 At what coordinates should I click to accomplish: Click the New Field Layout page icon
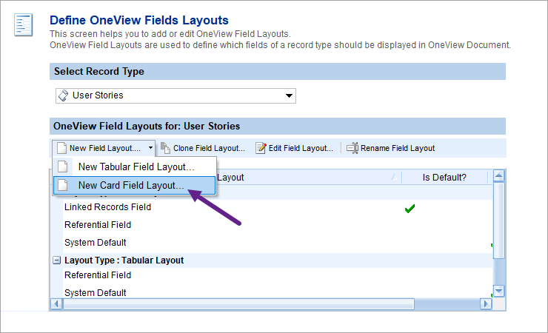coord(61,148)
